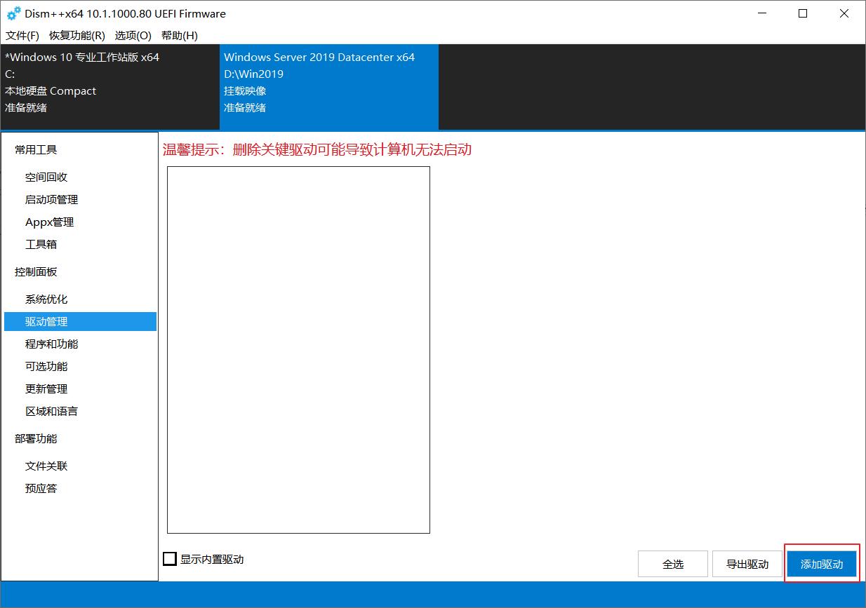Open 更新管理 from the sidebar

46,389
